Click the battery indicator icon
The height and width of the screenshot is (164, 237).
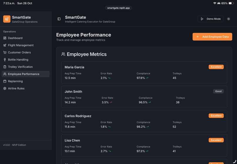pyautogui.click(x=231, y=3)
